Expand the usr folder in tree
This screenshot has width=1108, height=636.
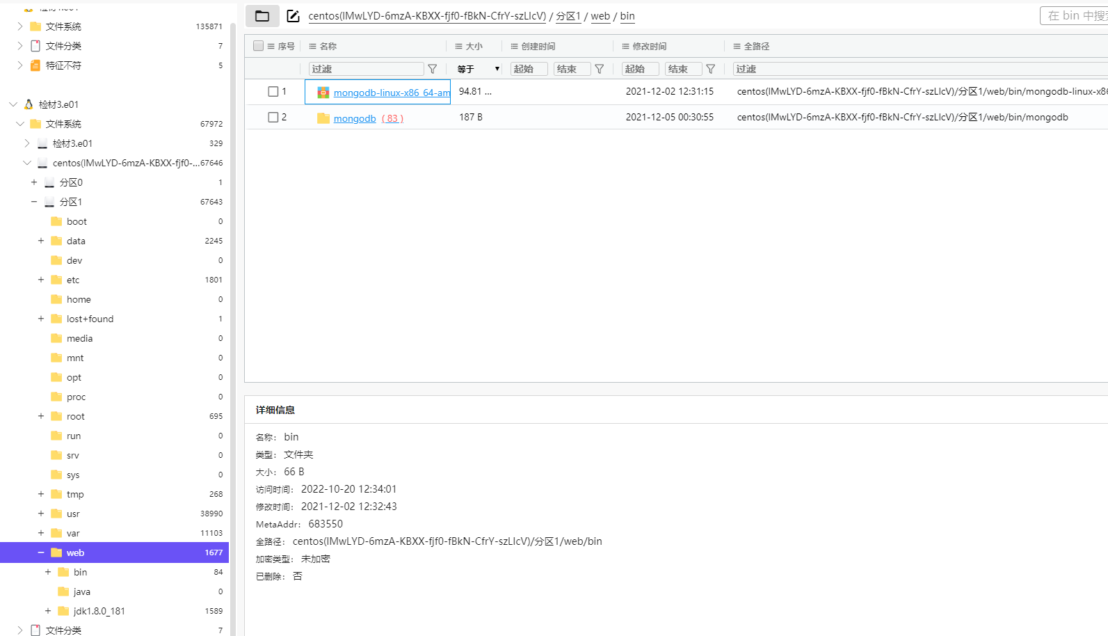point(41,514)
